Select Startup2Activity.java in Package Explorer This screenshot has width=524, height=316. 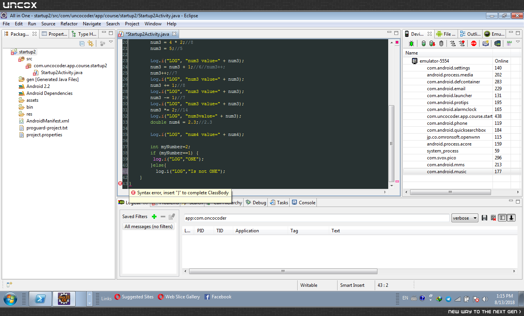click(x=58, y=73)
